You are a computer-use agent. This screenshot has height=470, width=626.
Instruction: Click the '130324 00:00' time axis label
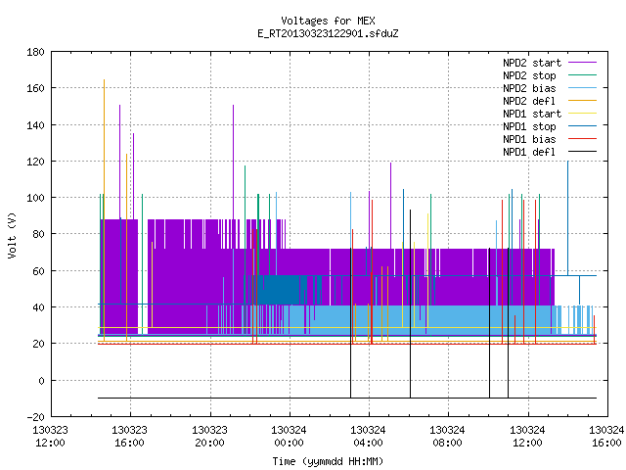(x=290, y=437)
